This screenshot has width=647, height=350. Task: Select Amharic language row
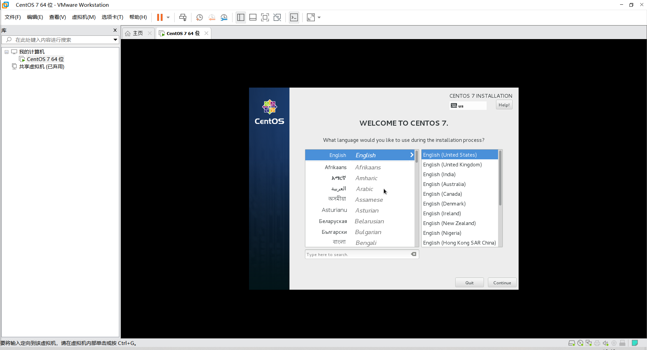(360, 178)
